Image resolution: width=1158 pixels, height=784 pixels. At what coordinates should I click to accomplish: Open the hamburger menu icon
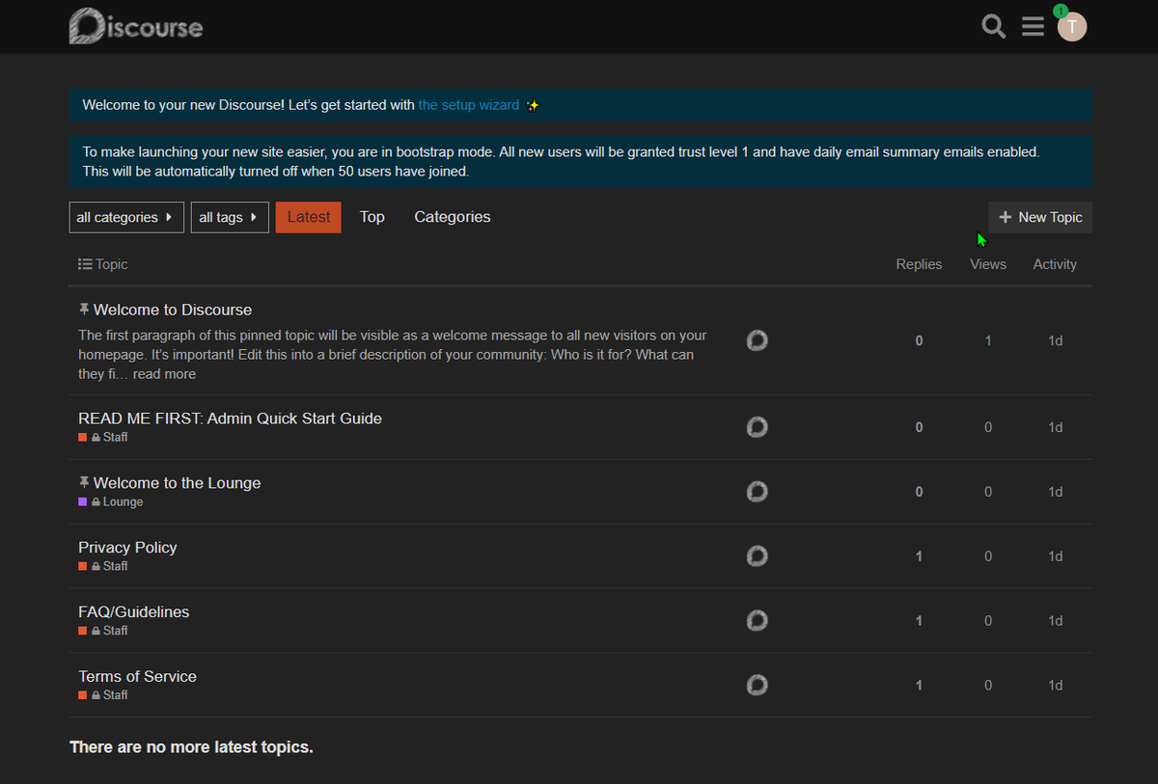pyautogui.click(x=1033, y=26)
